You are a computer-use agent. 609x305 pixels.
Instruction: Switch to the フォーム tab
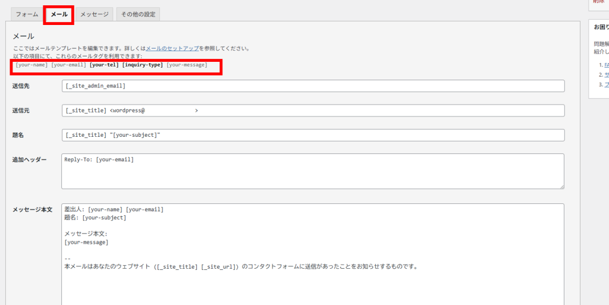coord(27,14)
